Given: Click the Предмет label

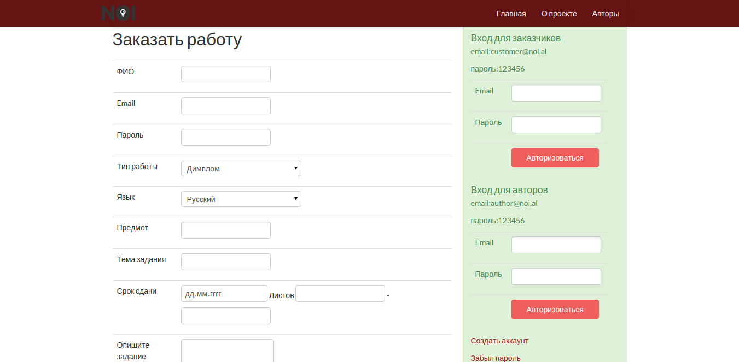Looking at the screenshot, I should [132, 228].
